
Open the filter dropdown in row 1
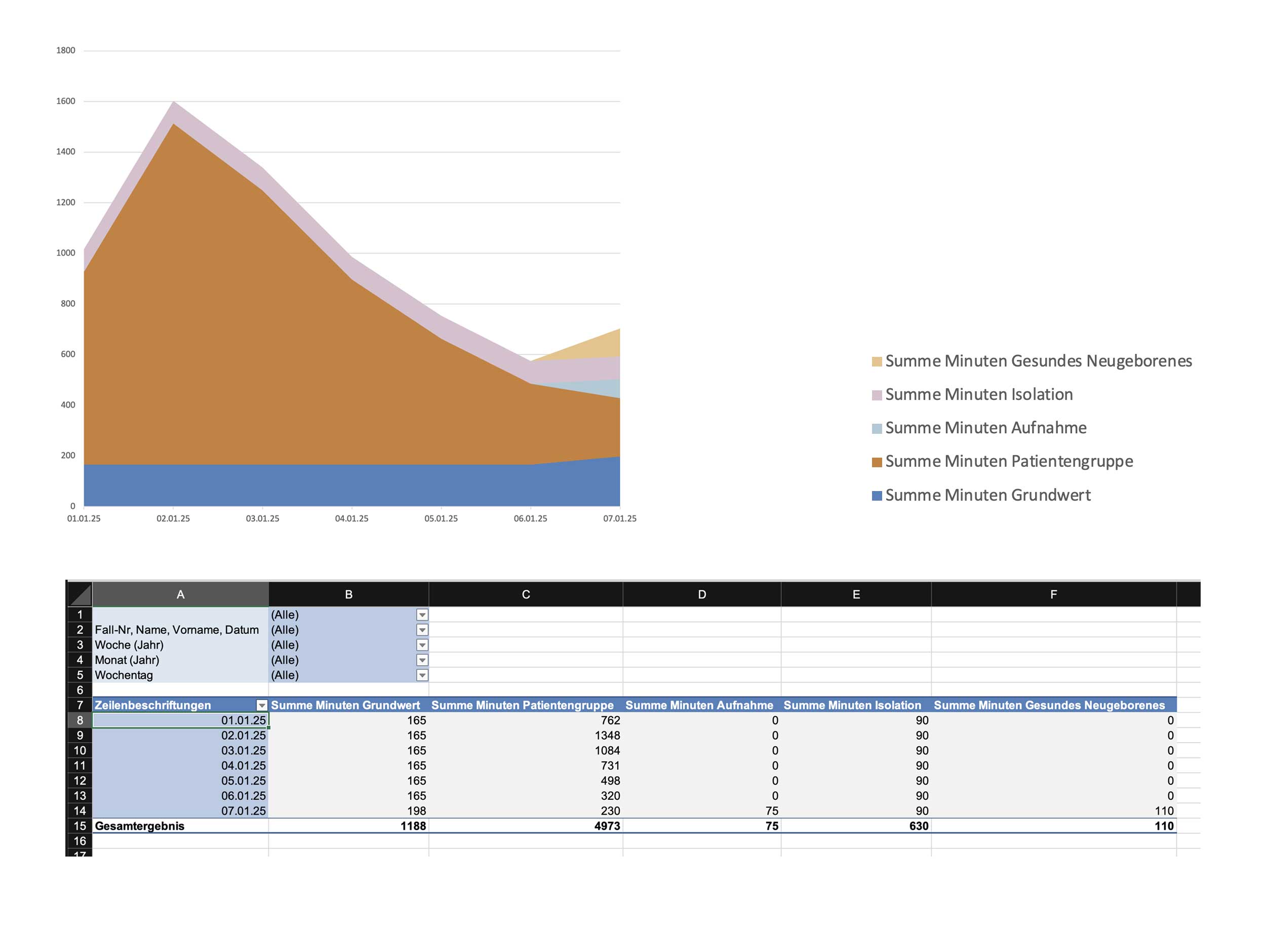(422, 615)
